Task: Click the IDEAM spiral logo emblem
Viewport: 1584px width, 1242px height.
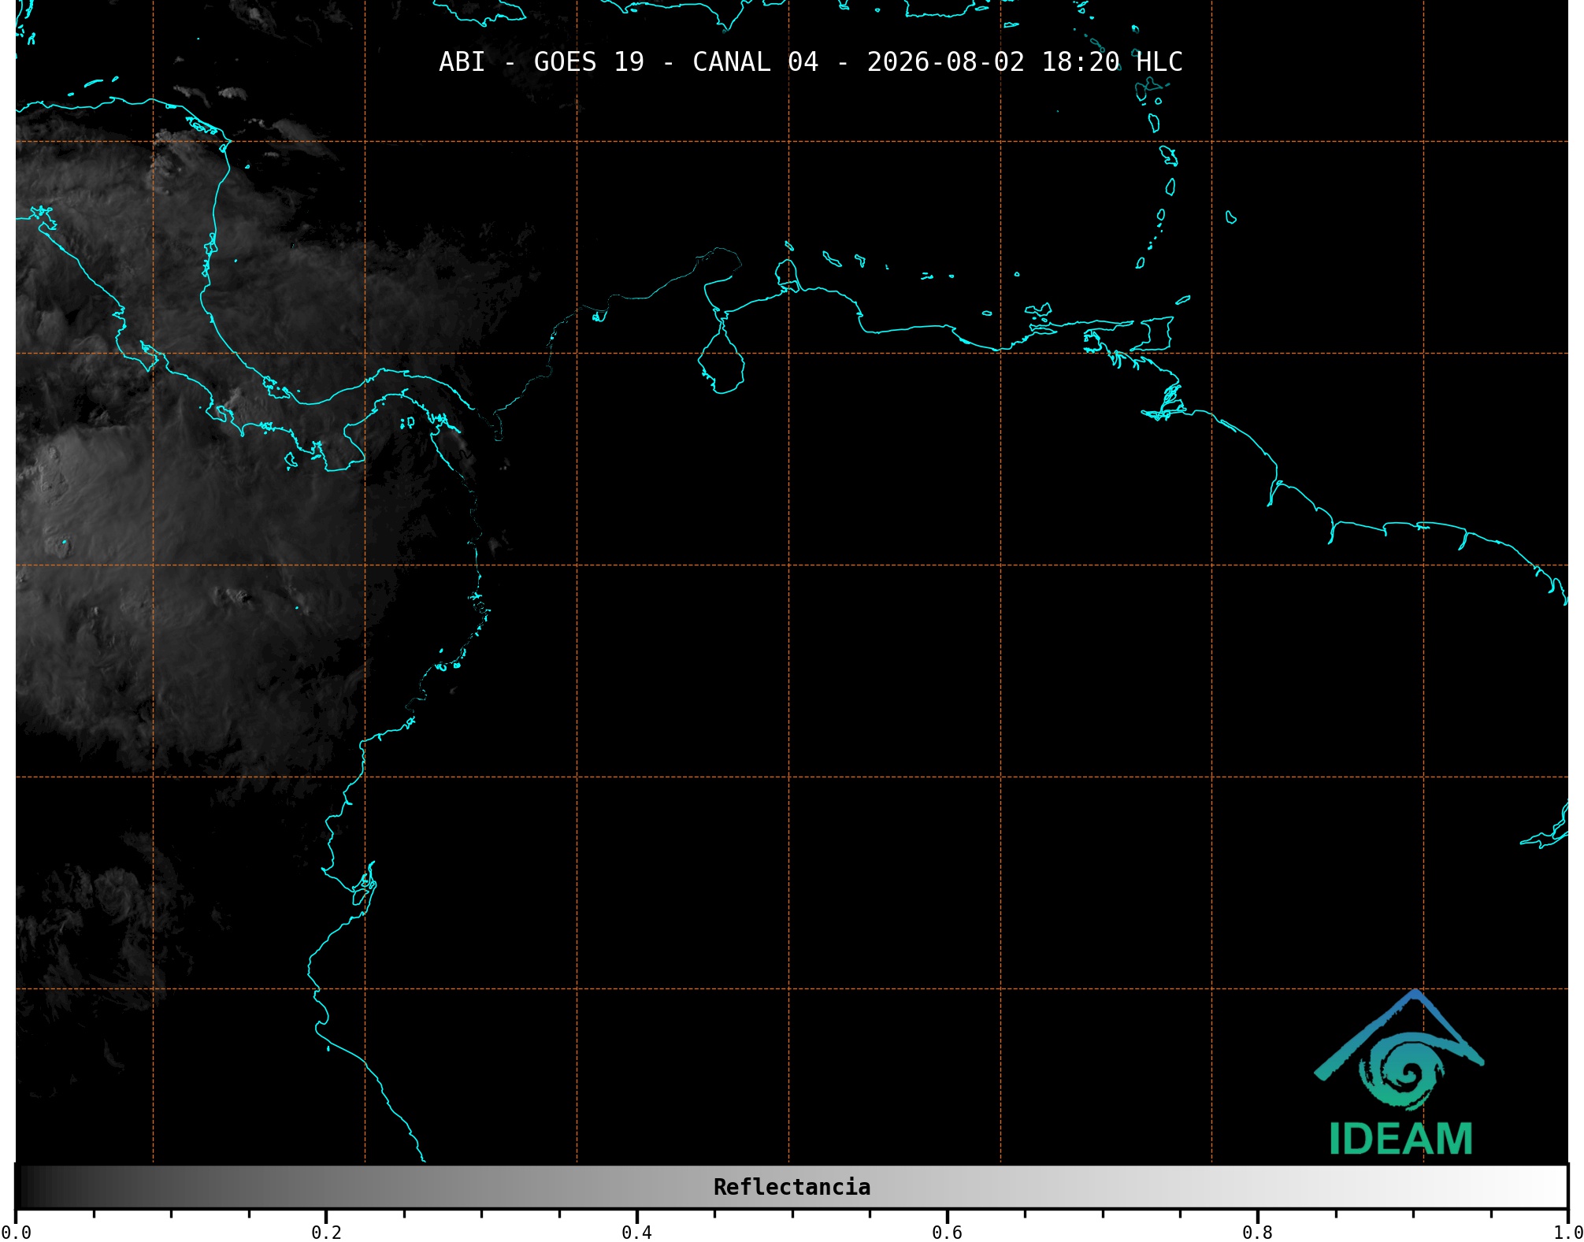Action: pyautogui.click(x=1400, y=1051)
